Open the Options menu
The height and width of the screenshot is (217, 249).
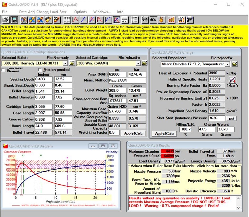coord(80,12)
